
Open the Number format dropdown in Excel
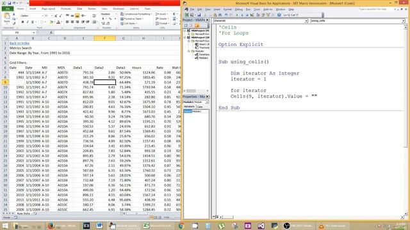(116, 14)
